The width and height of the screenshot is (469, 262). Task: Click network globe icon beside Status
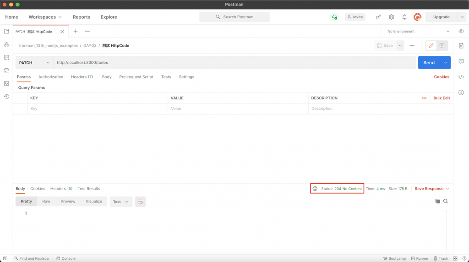(315, 189)
